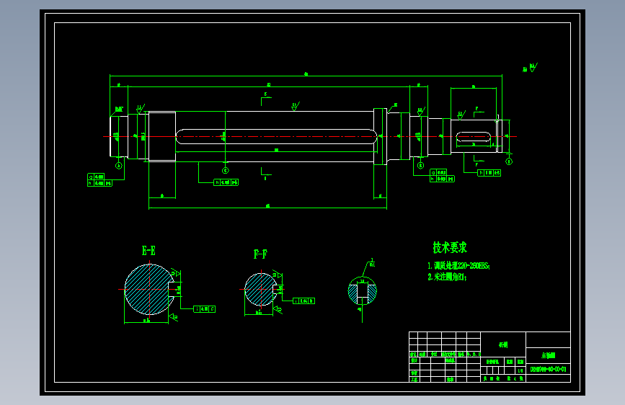Click the leader callout on groove detail view
The image size is (625, 405).
click(x=369, y=267)
